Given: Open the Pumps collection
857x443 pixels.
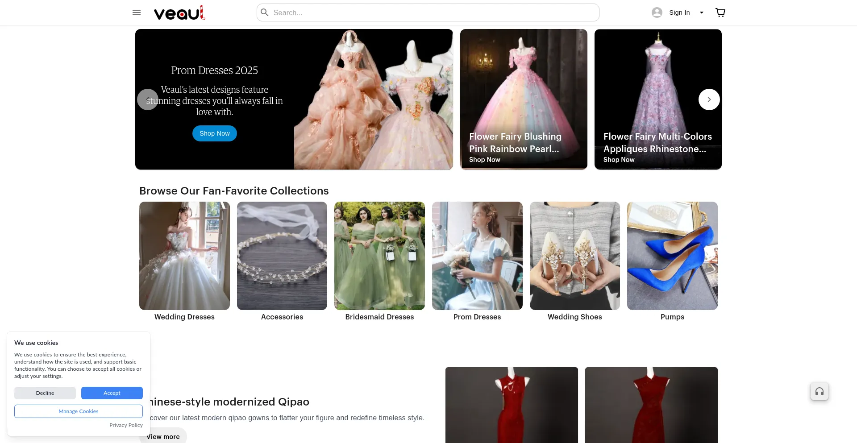Looking at the screenshot, I should pos(672,256).
